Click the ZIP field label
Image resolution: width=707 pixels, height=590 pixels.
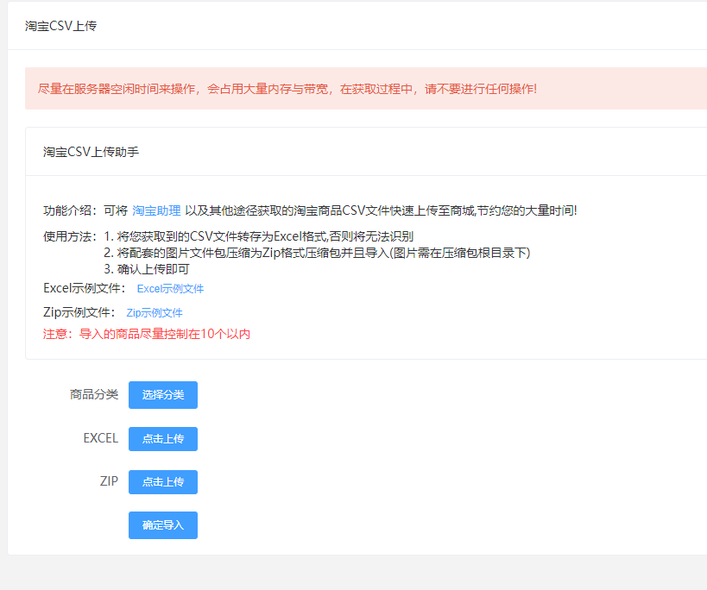tap(109, 481)
